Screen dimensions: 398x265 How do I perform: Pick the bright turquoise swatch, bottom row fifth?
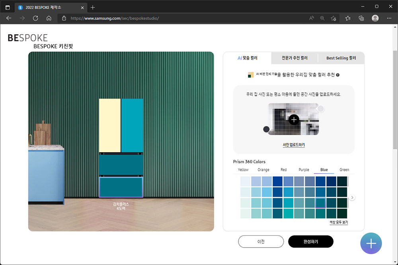click(288, 214)
